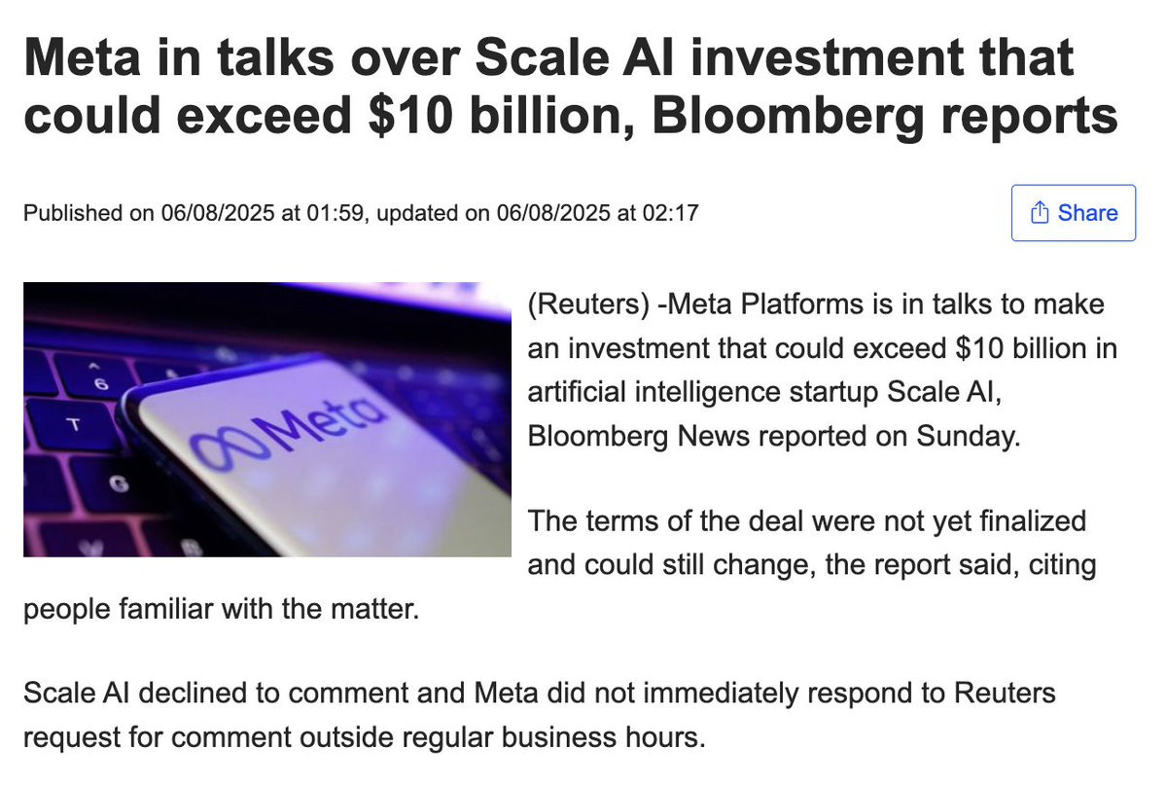Click the paragraph 'The terms of the deal'

click(560, 565)
